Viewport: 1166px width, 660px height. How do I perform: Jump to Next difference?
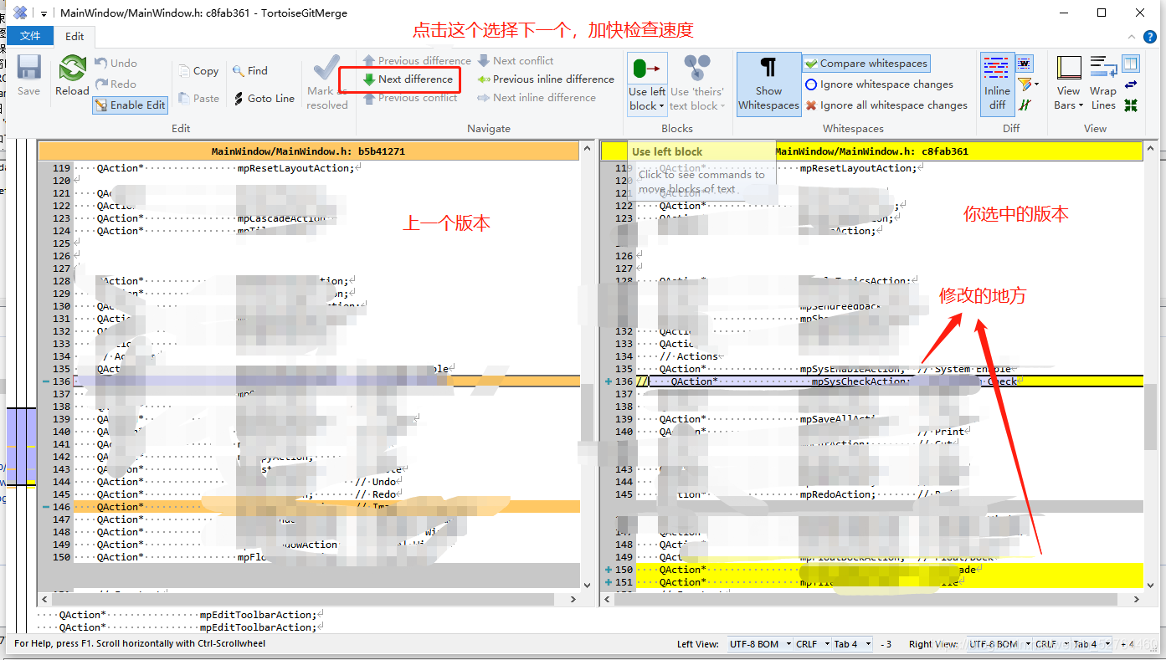pos(408,79)
